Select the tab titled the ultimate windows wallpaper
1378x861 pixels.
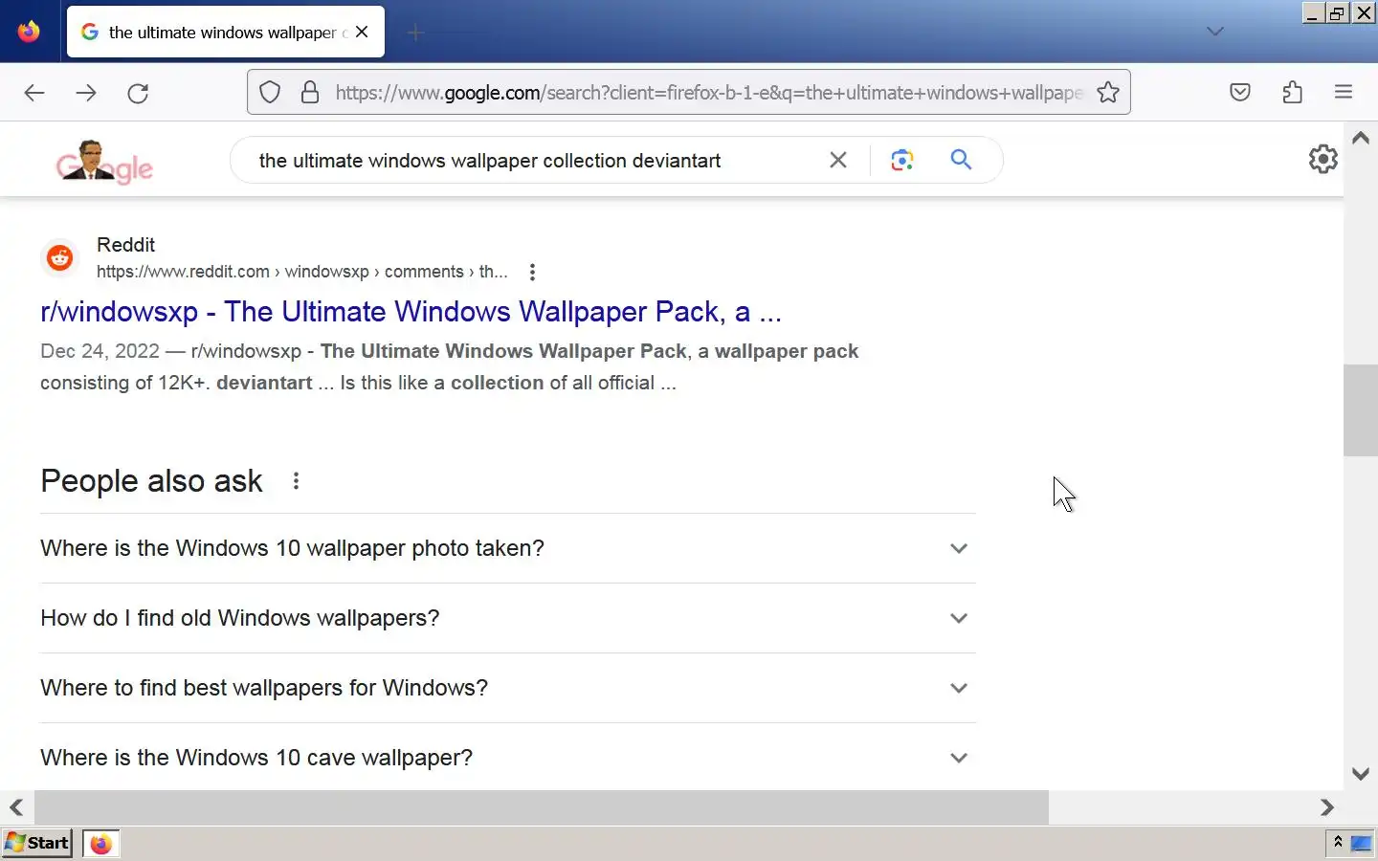coord(226,32)
